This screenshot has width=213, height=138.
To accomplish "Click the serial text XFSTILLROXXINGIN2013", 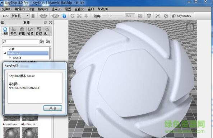I will pos(24,88).
